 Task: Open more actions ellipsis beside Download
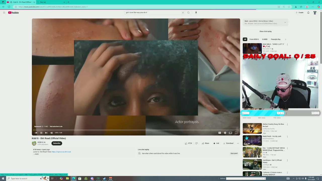pyautogui.click(x=238, y=143)
